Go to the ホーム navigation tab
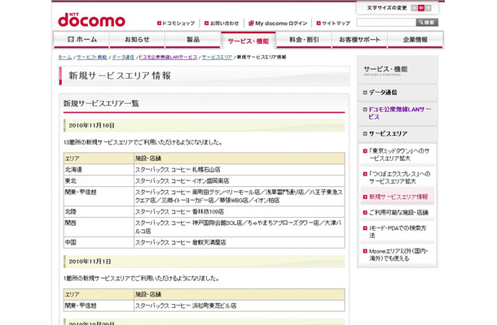Image resolution: width=497 pixels, height=325 pixels. tap(81, 40)
